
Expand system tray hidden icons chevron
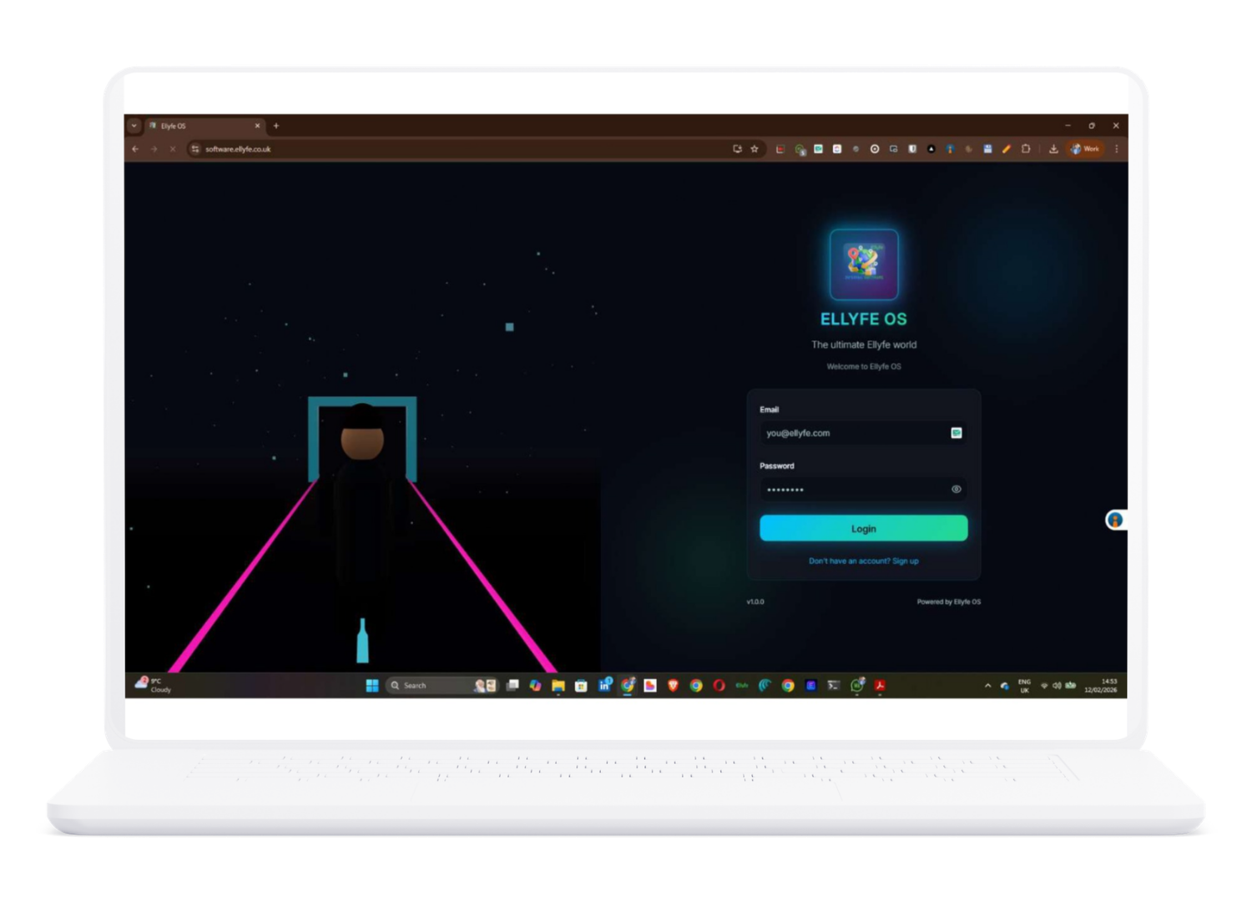987,685
